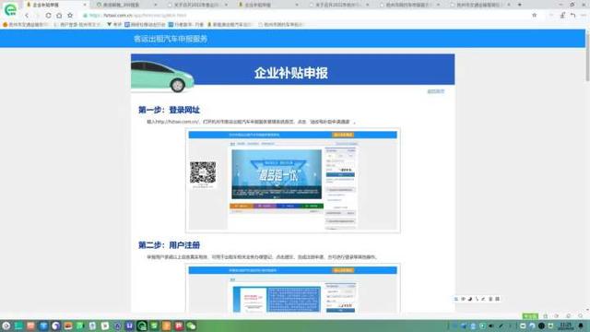This screenshot has height=332, width=590.
Task: Click the browser forward arrow
Action: (37, 16)
